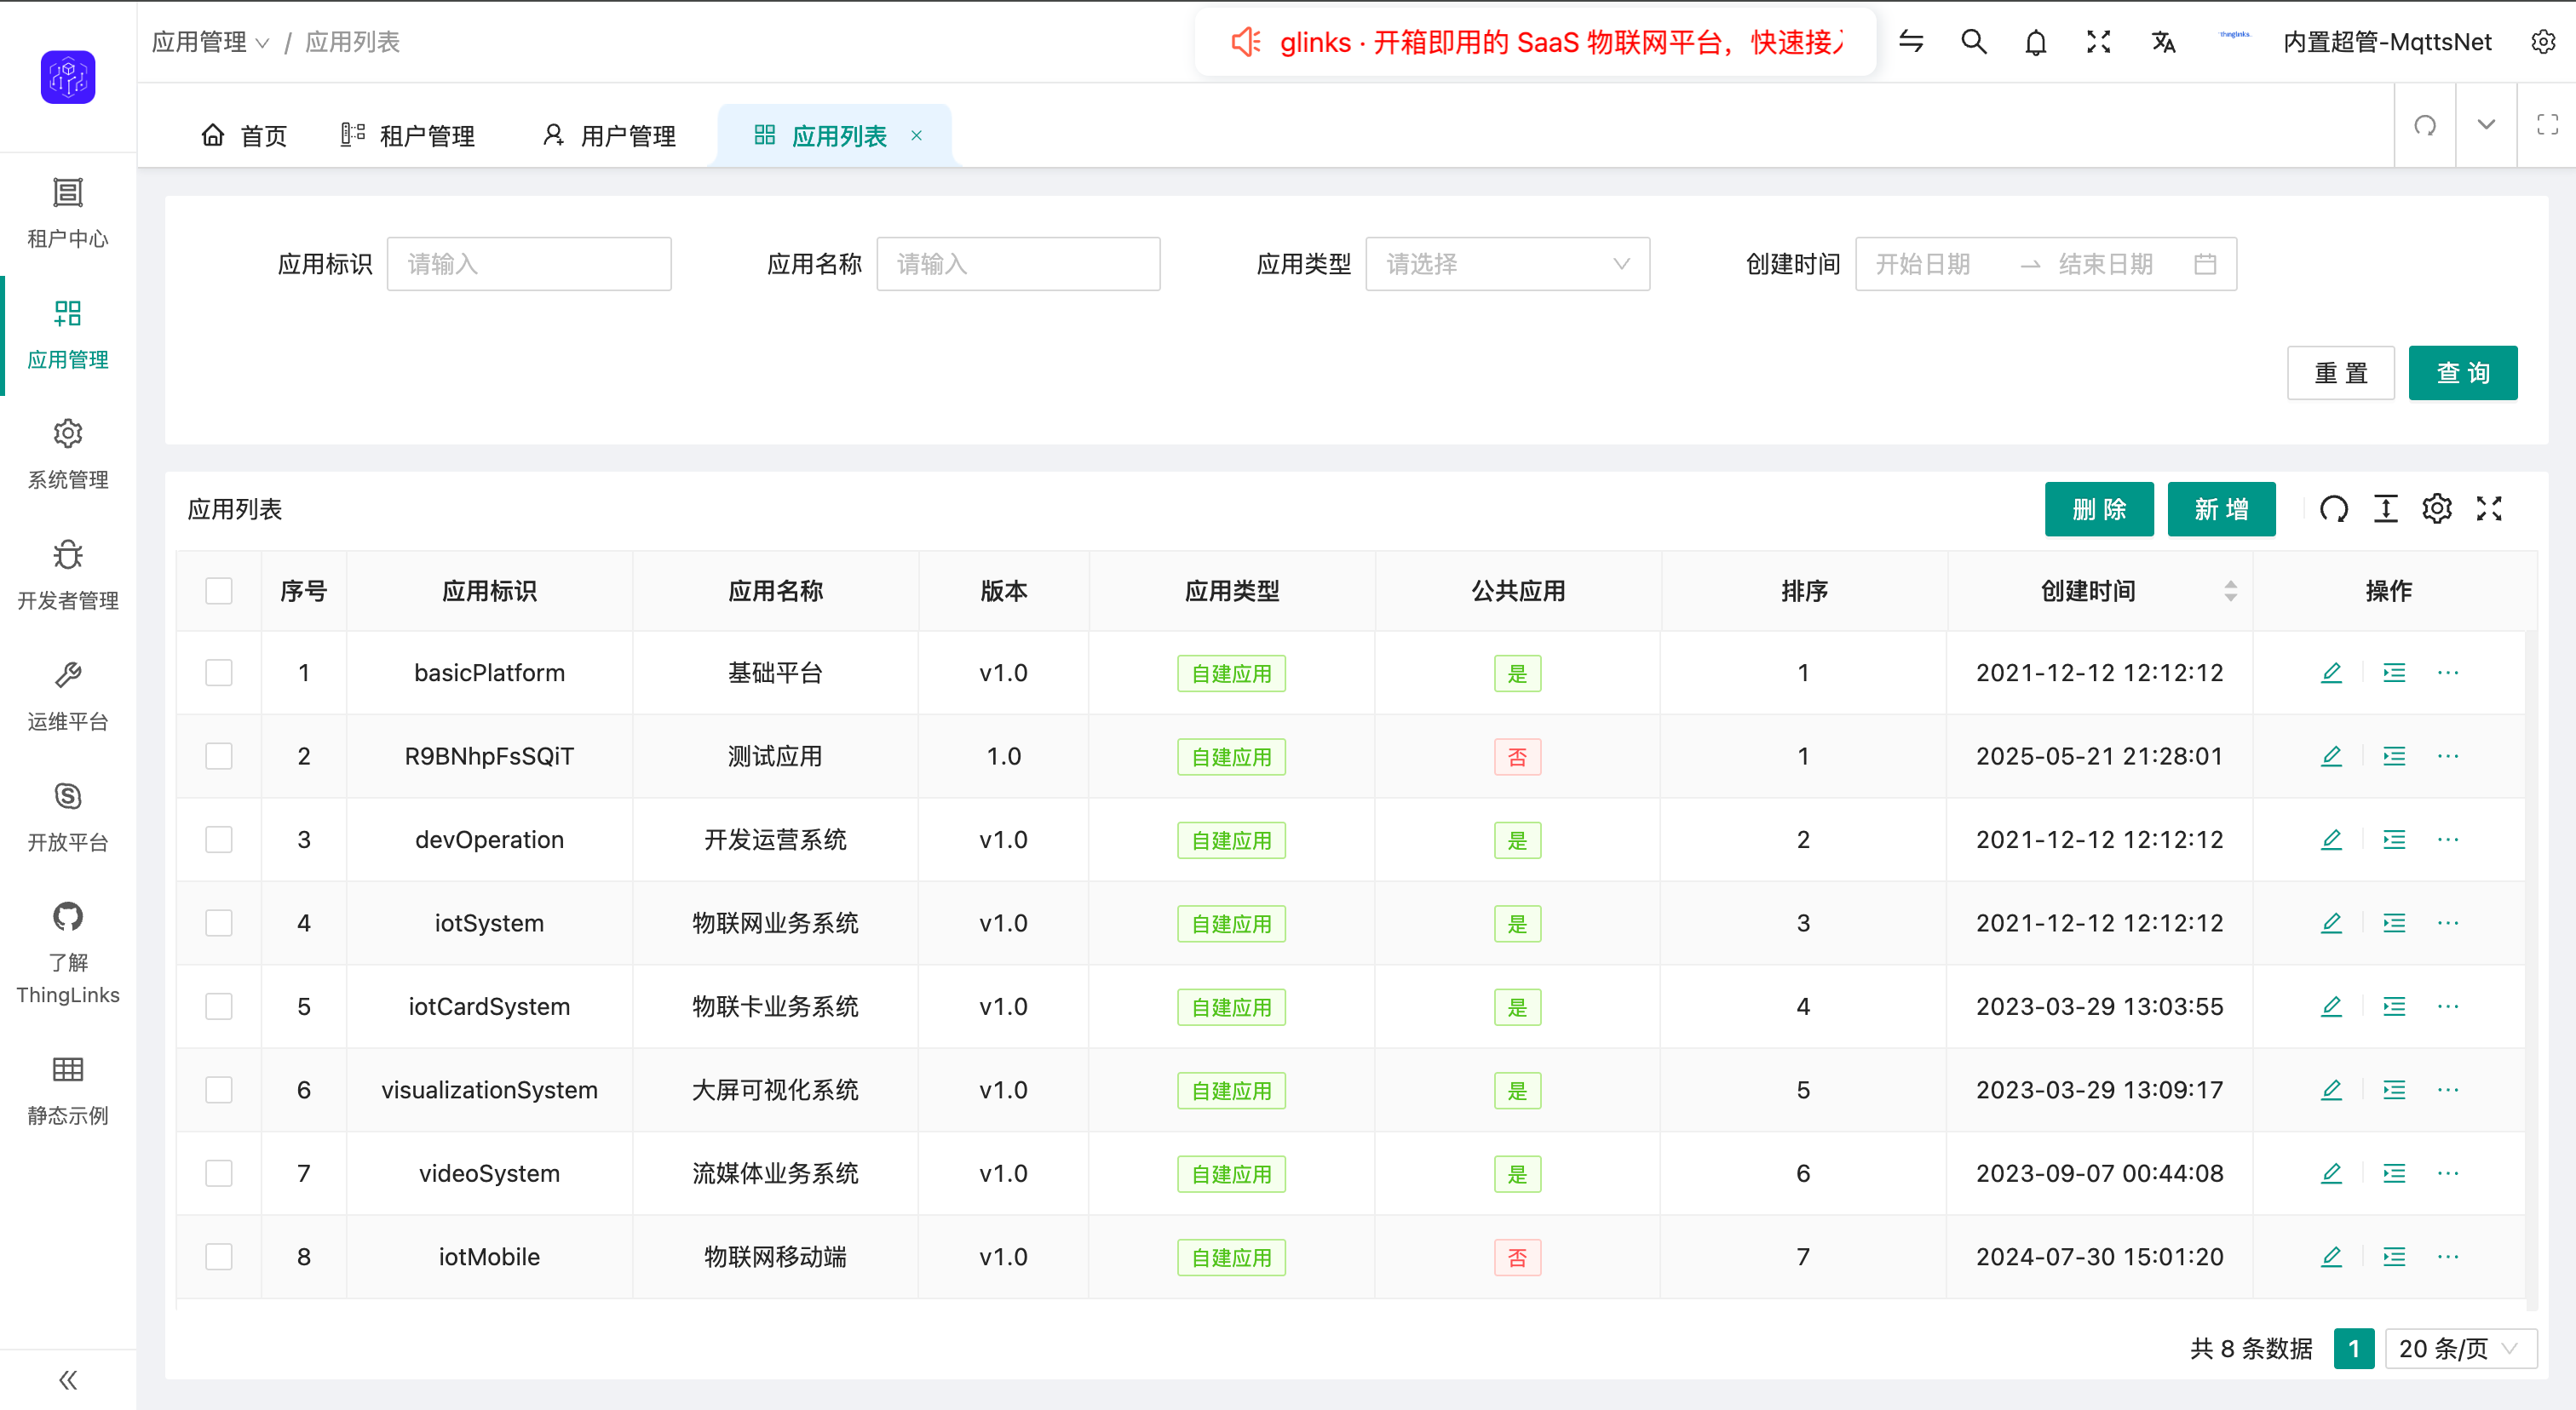Collapse the sidebar with double-chevron icon
The height and width of the screenshot is (1410, 2576).
[x=68, y=1380]
